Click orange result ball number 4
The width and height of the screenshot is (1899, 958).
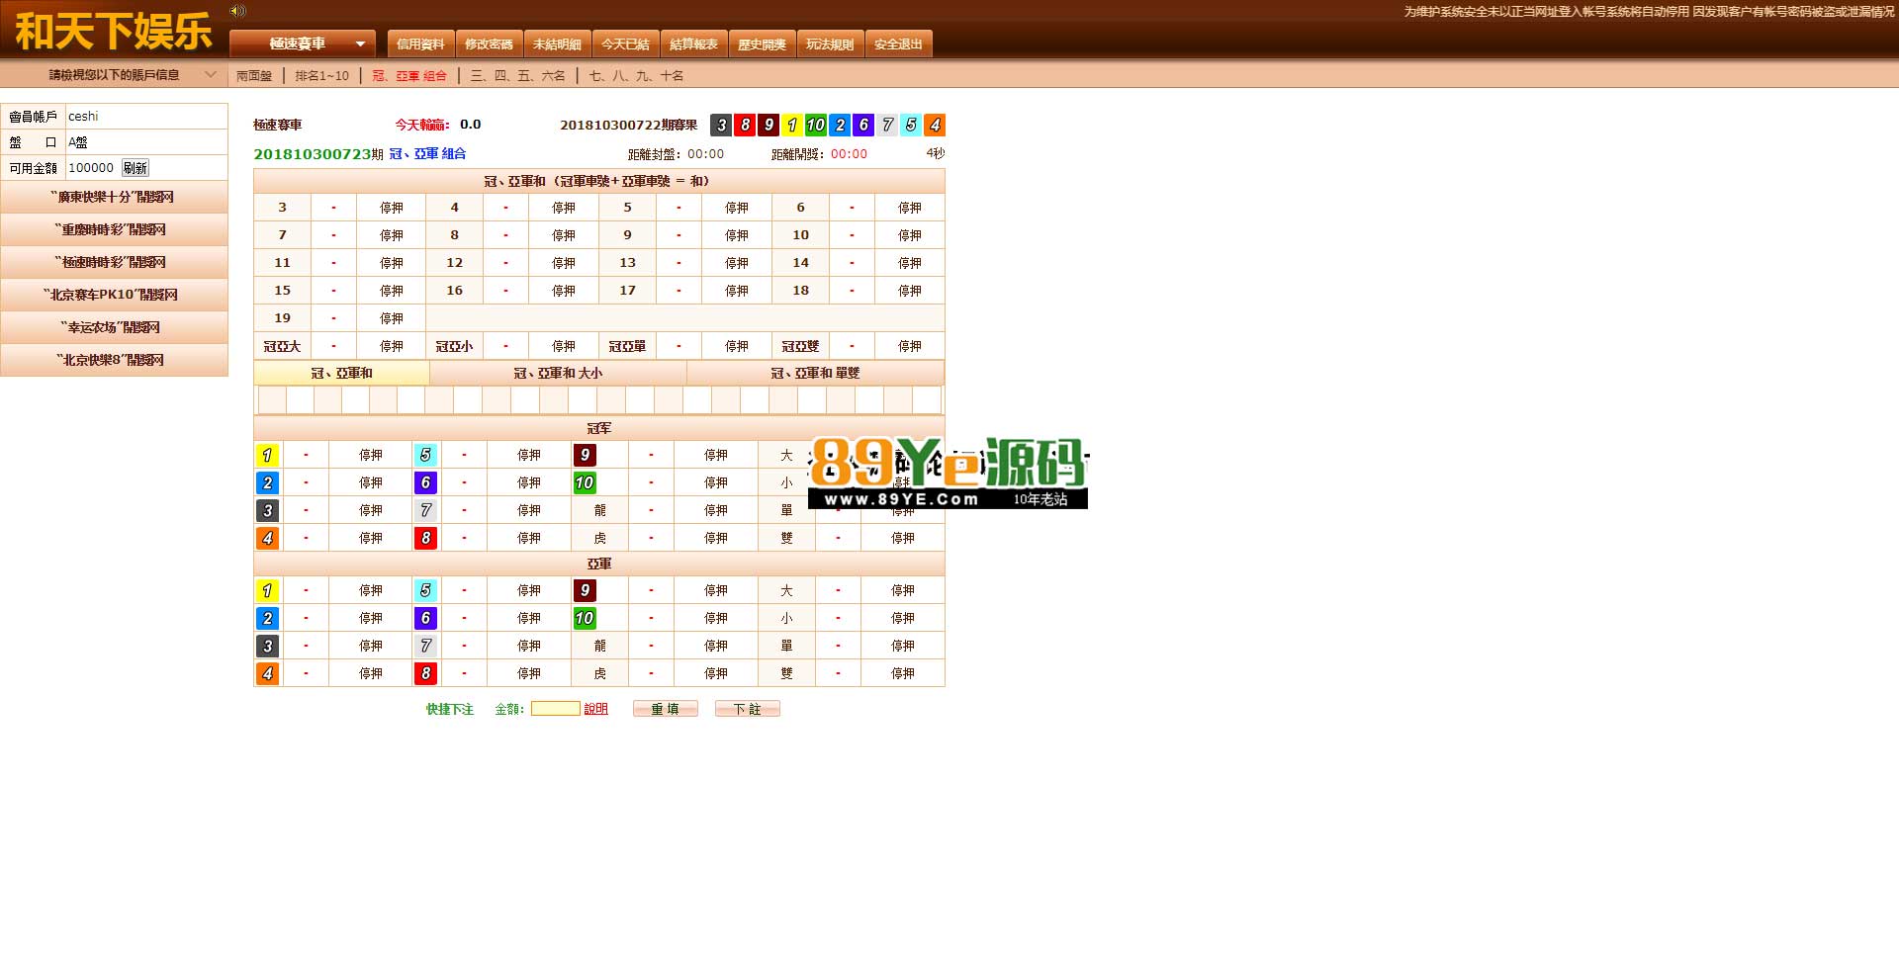935,125
